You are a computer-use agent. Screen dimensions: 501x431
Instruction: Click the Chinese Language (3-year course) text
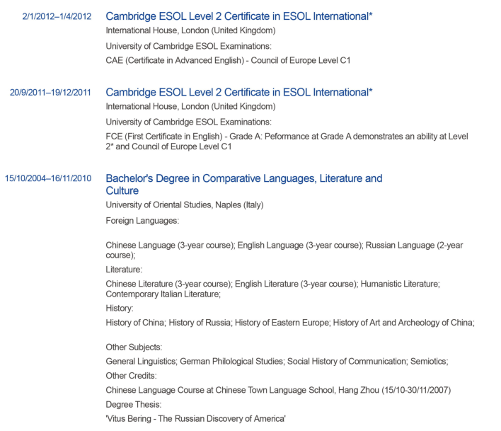pyautogui.click(x=170, y=245)
